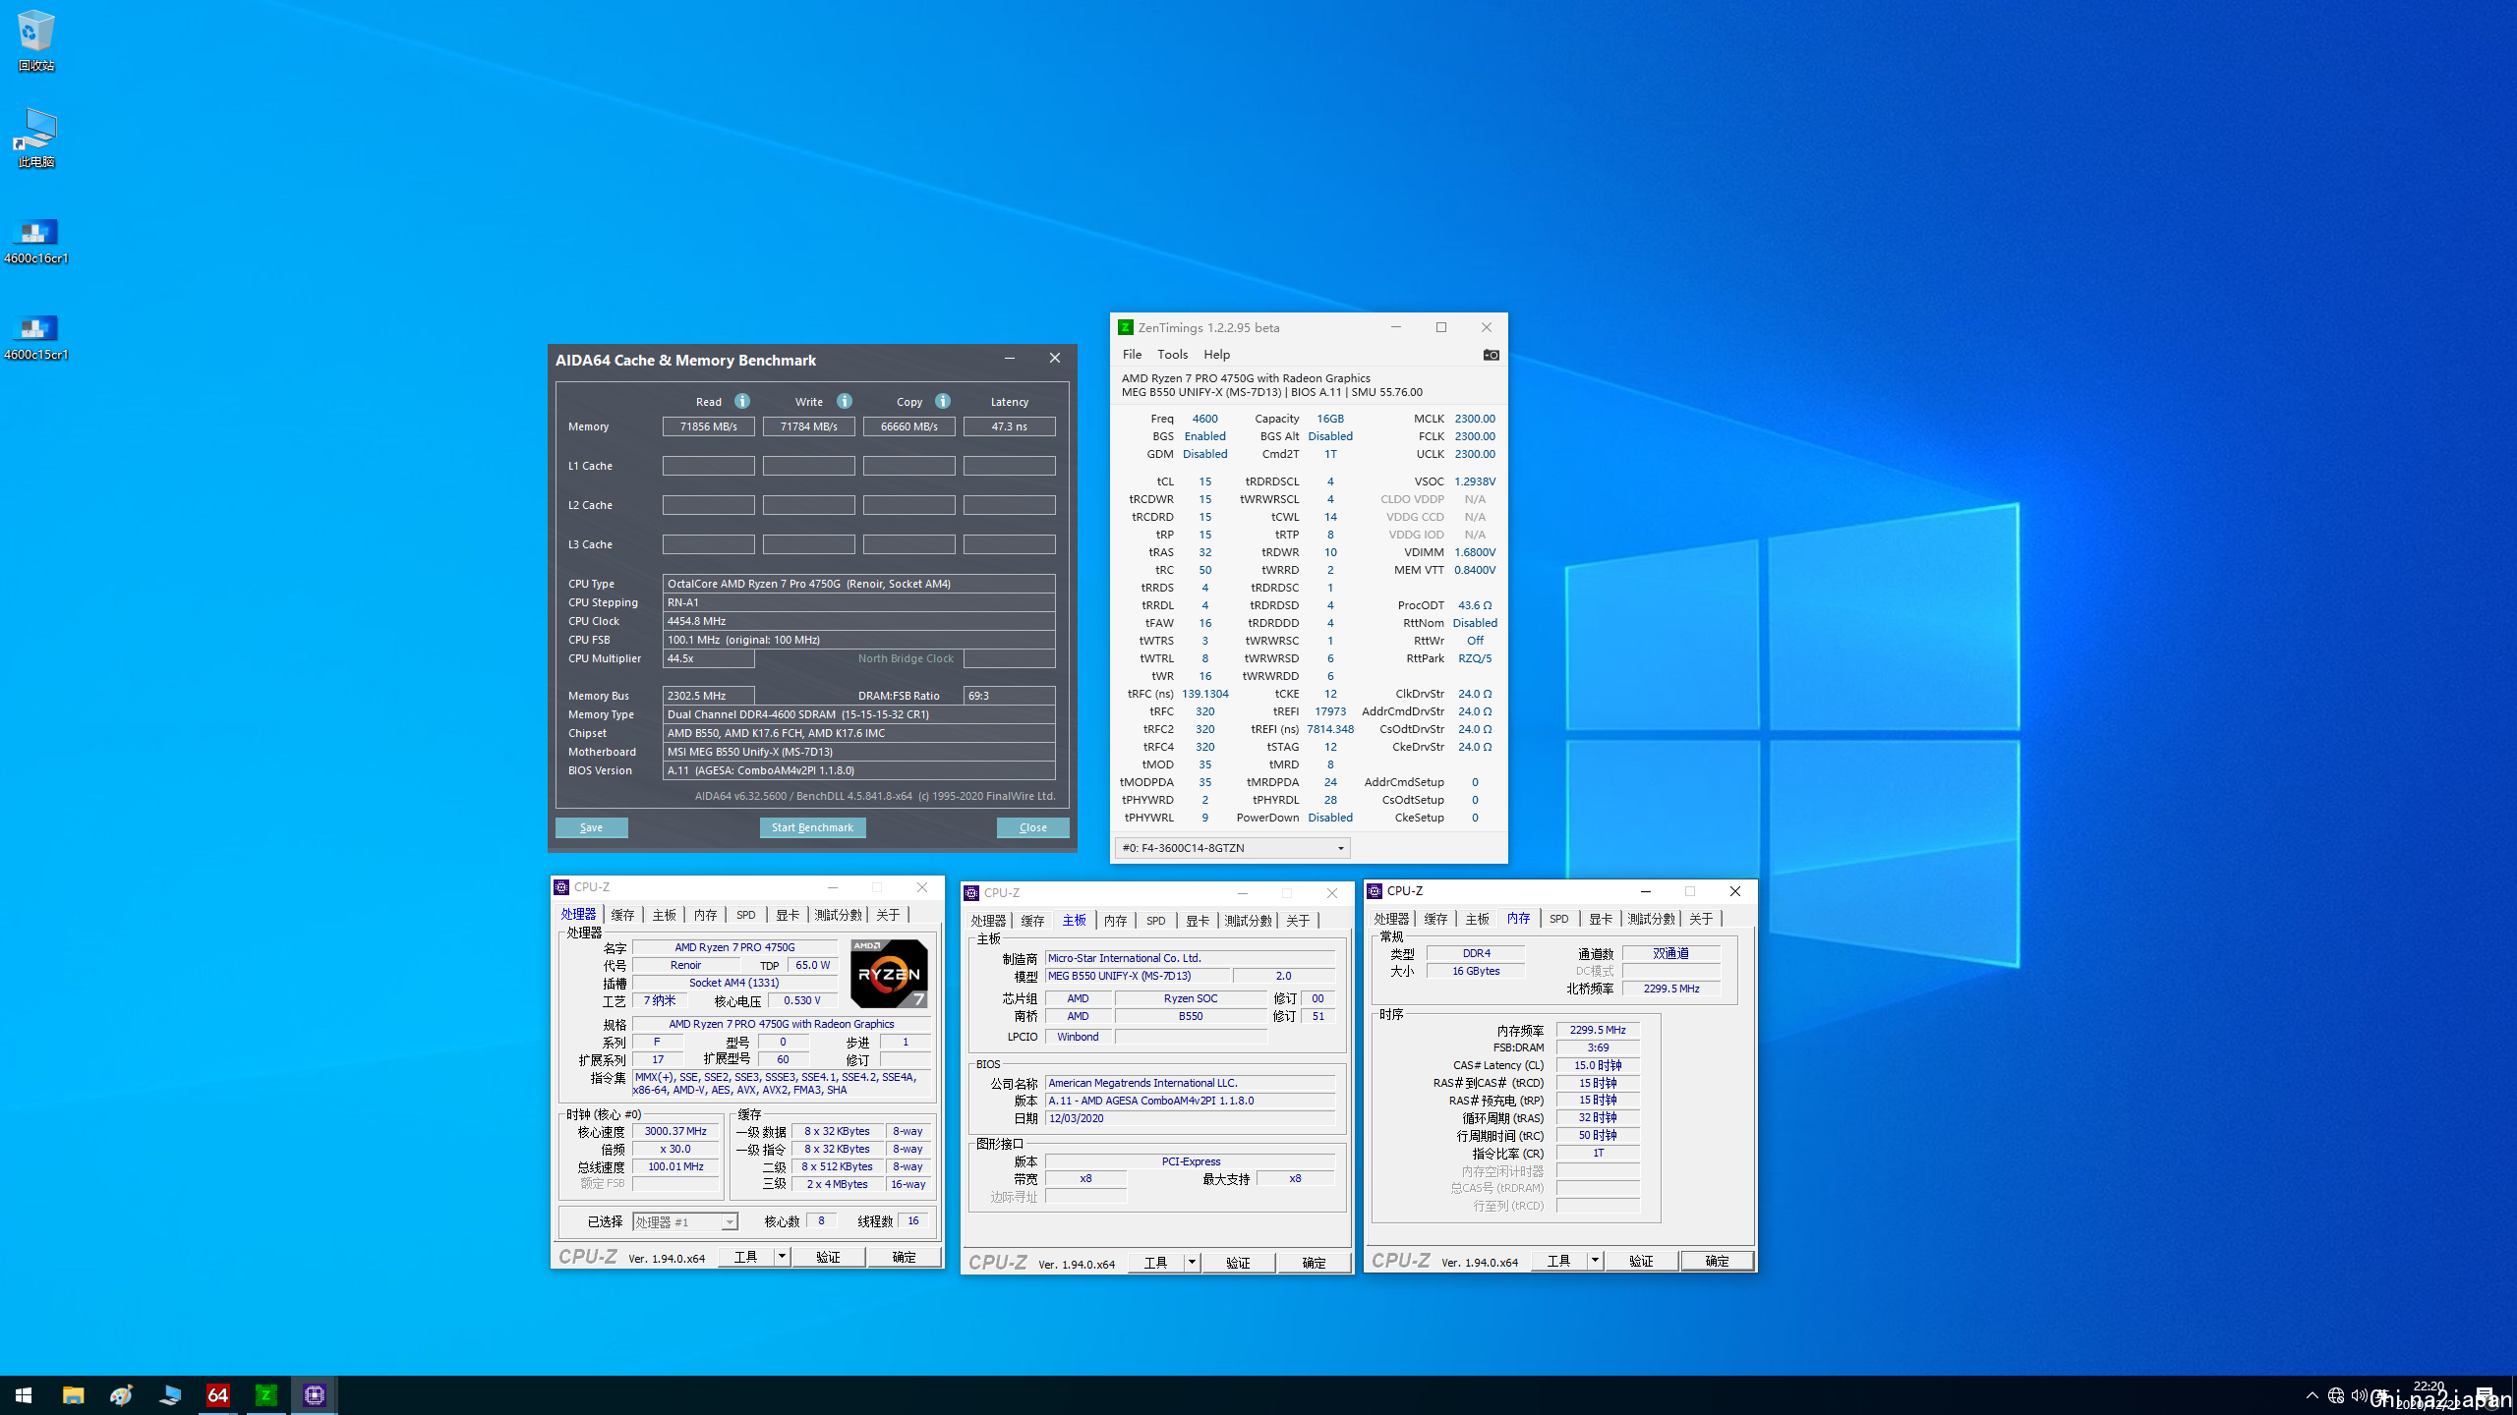
Task: Click the Ryzen 7 logo in CPU-Z
Action: click(x=889, y=973)
